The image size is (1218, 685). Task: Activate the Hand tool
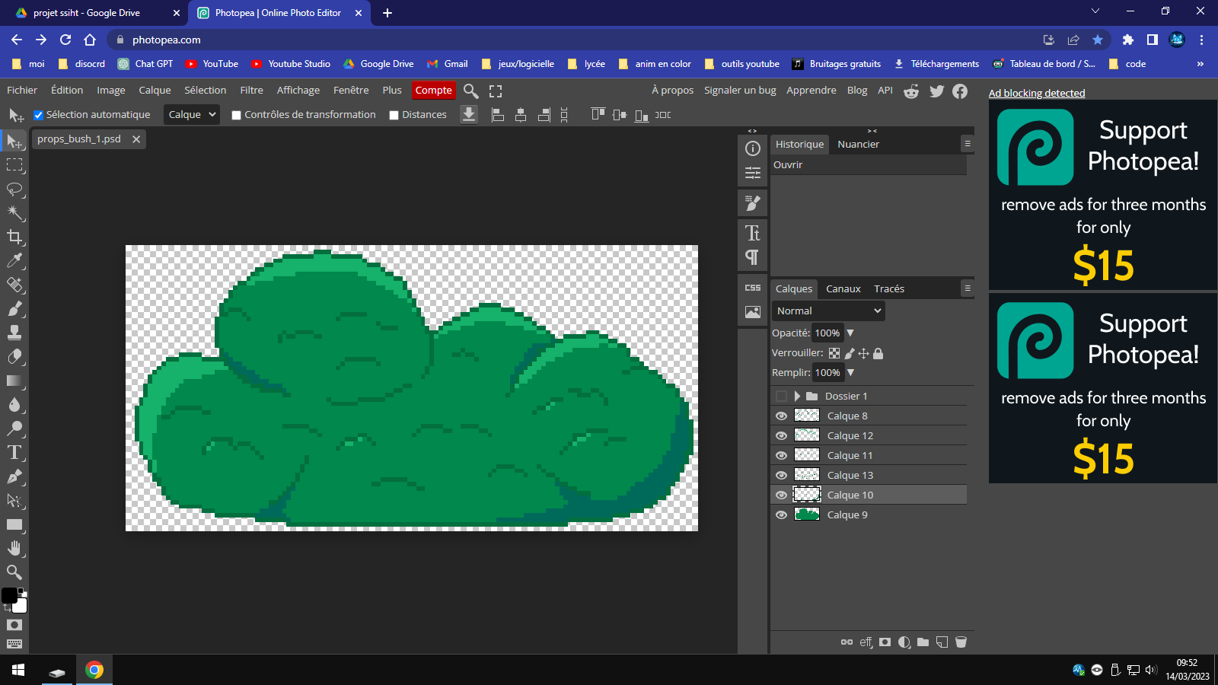coord(14,548)
